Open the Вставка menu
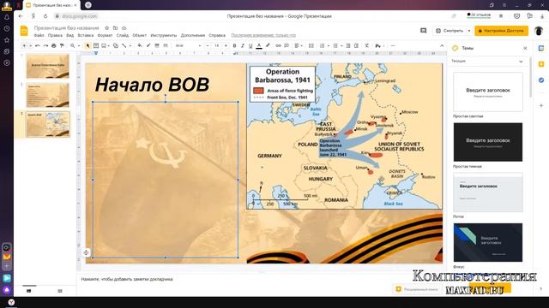 pyautogui.click(x=86, y=35)
